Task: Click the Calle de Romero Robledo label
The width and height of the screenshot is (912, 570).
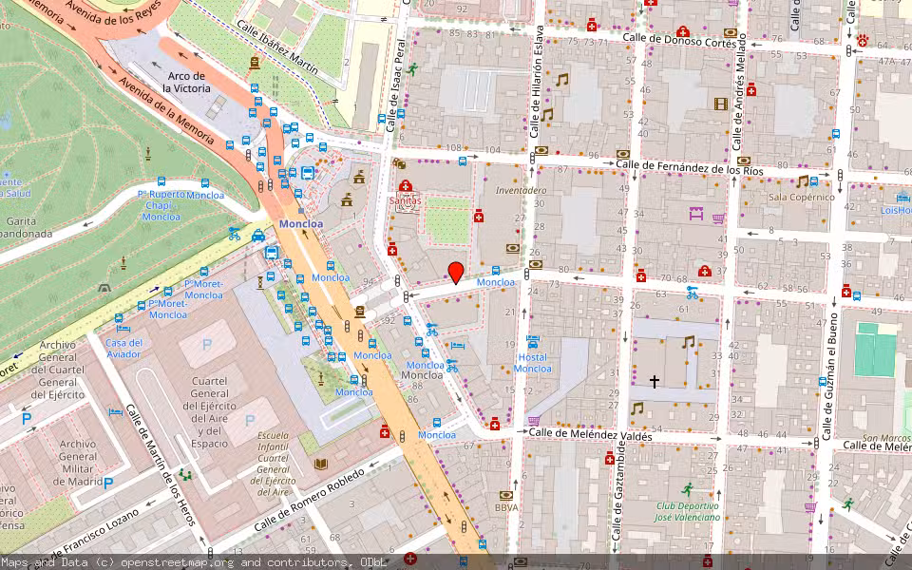Action: [310, 500]
